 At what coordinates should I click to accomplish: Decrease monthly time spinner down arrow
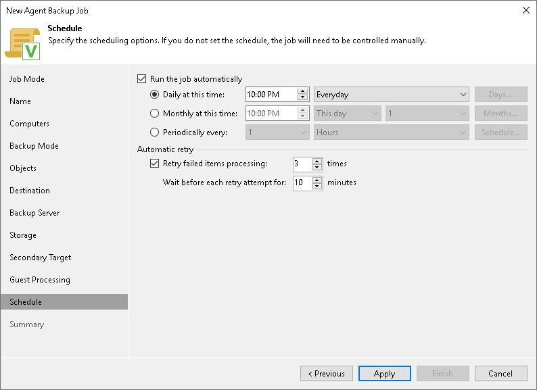click(302, 116)
